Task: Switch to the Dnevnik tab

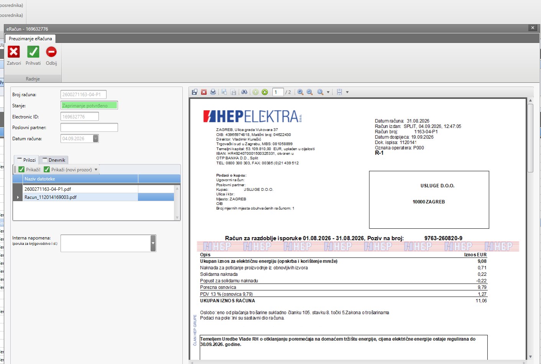Action: 54,160
